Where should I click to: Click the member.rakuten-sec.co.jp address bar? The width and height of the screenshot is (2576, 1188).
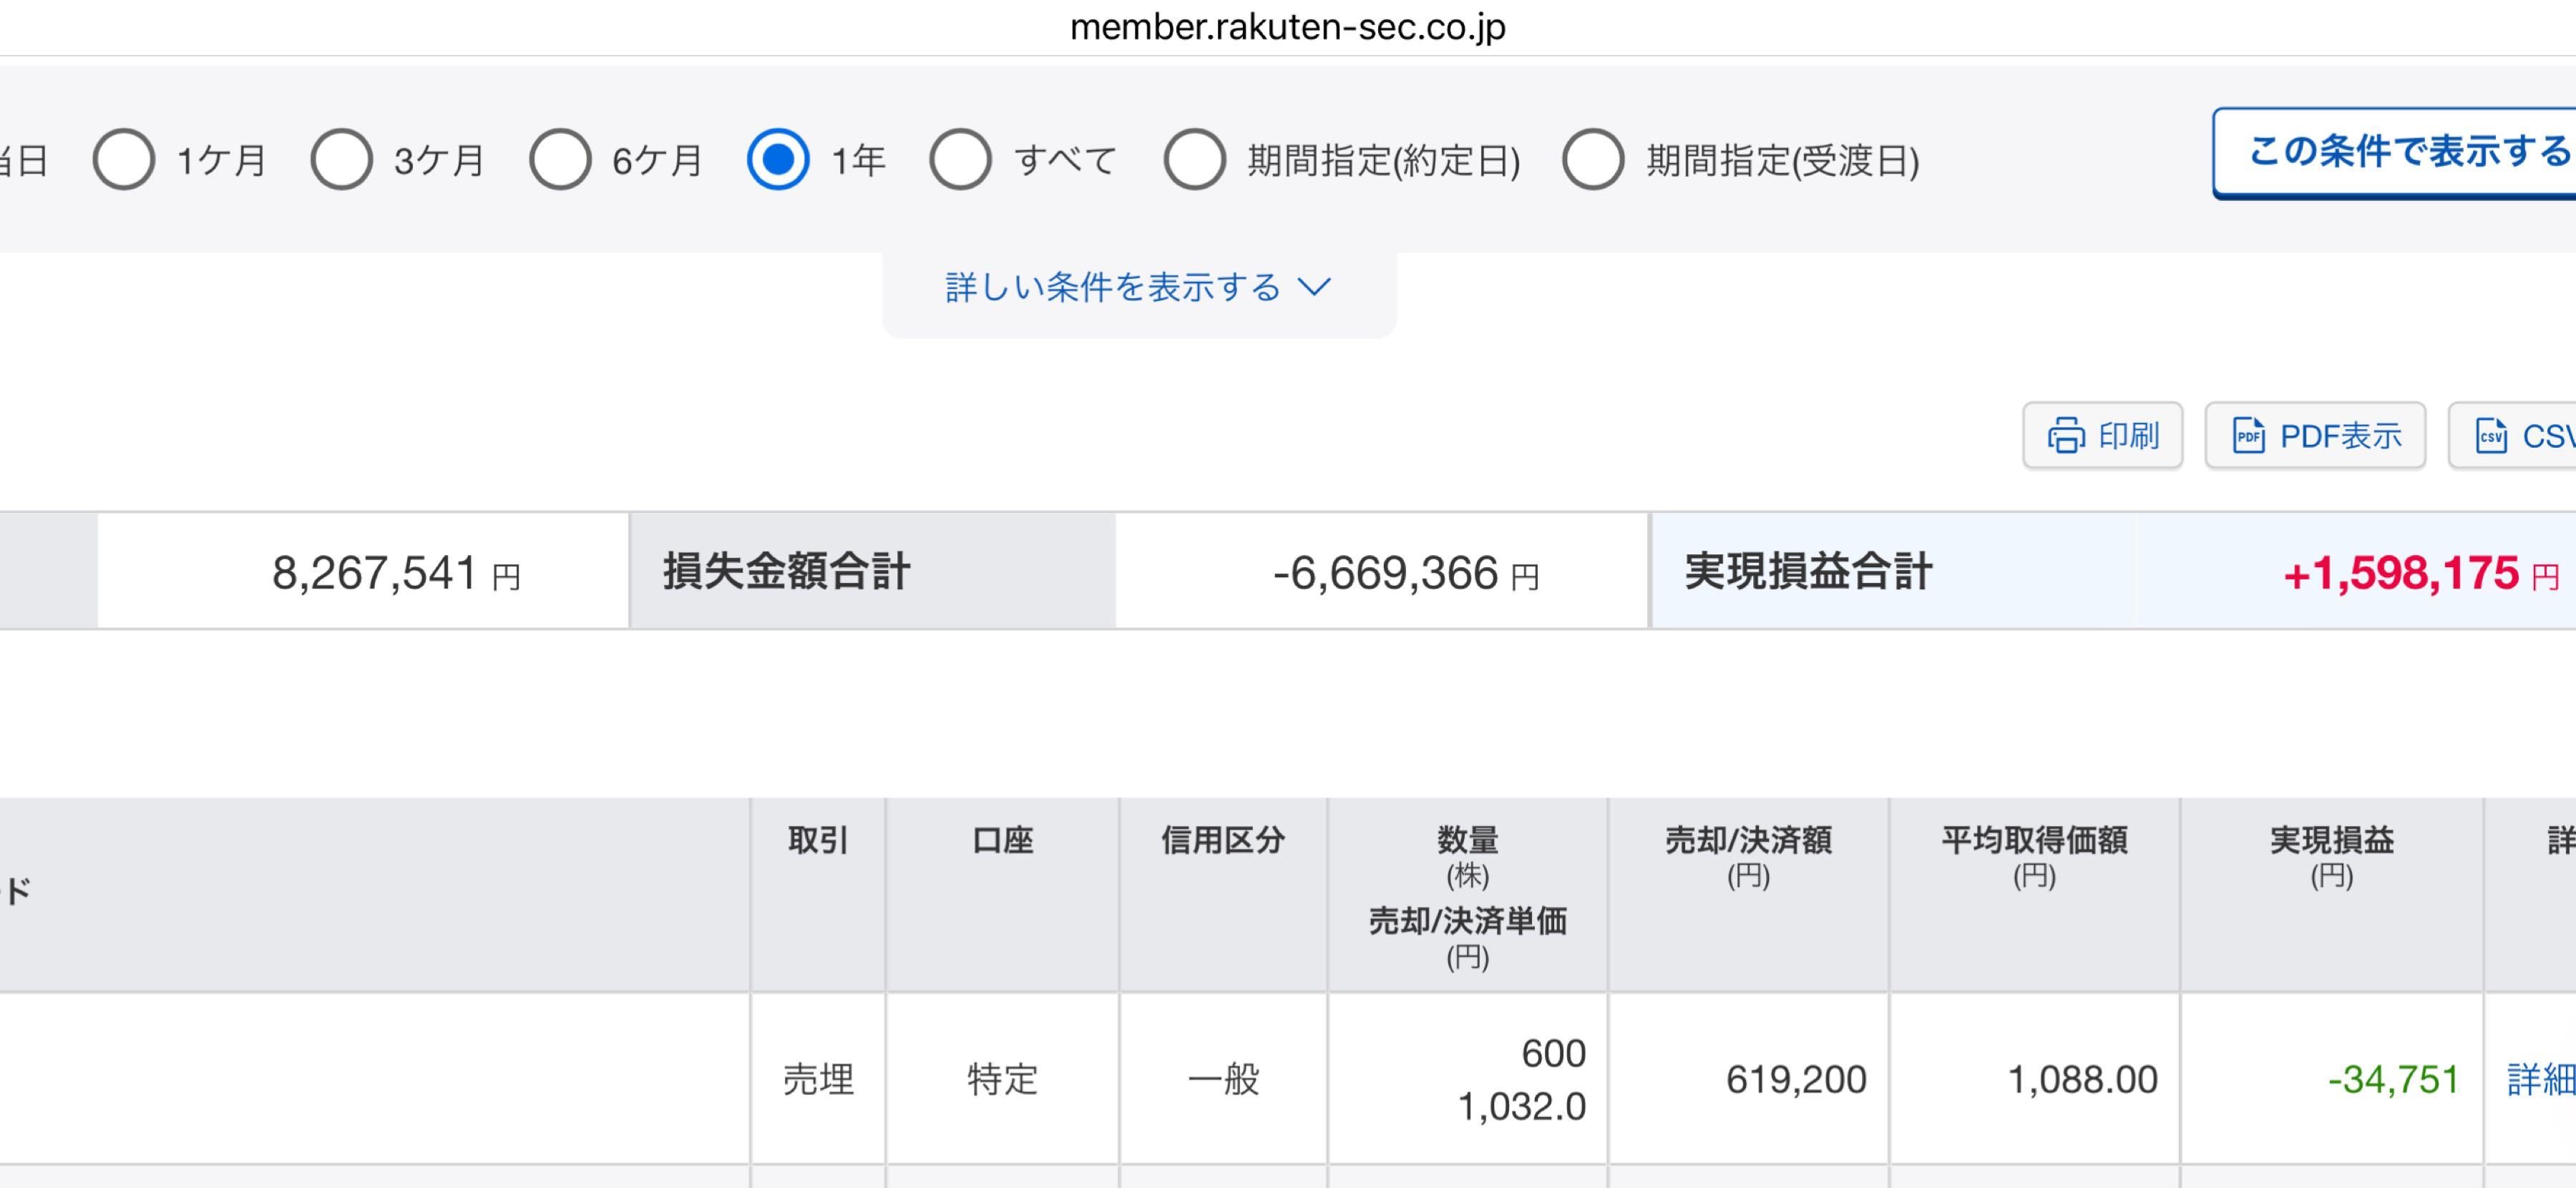[1288, 27]
